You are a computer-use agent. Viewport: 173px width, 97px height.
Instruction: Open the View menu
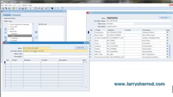click(10, 5)
